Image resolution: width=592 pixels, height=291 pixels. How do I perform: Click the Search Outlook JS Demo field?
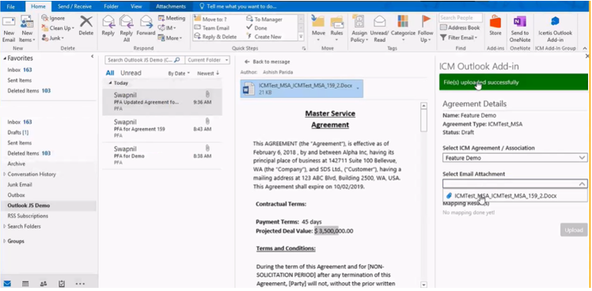pyautogui.click(x=145, y=60)
